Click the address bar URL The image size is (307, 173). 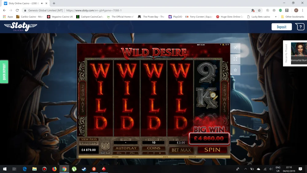(94, 10)
